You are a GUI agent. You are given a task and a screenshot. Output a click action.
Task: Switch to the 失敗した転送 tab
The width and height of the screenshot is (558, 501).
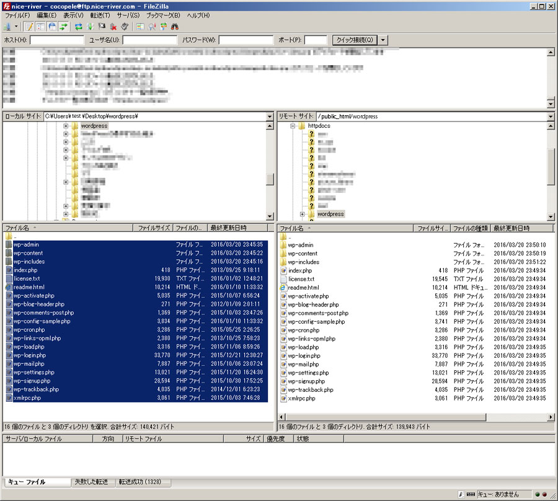[x=92, y=482]
